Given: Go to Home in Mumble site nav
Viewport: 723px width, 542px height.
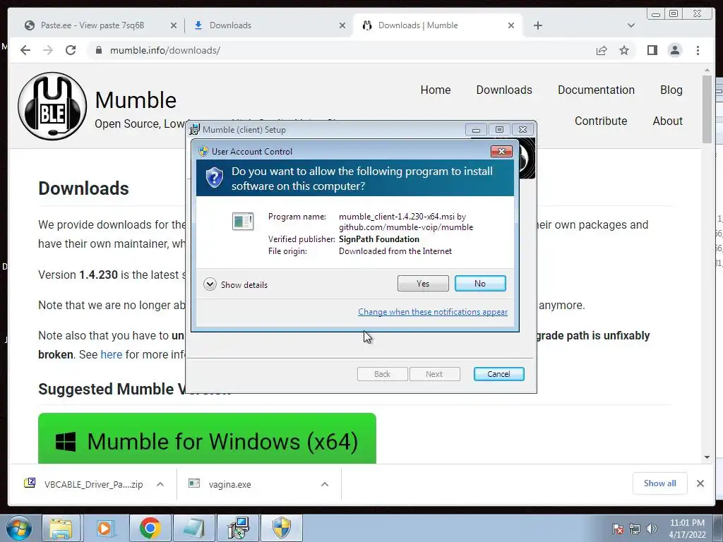Looking at the screenshot, I should (435, 90).
